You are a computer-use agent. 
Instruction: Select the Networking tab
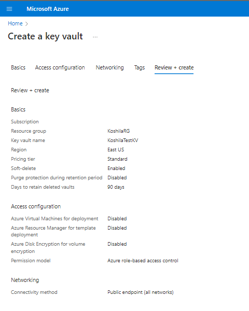click(110, 67)
